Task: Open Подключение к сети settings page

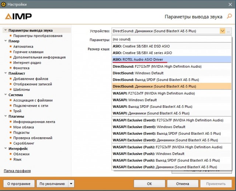Action: click(x=31, y=106)
